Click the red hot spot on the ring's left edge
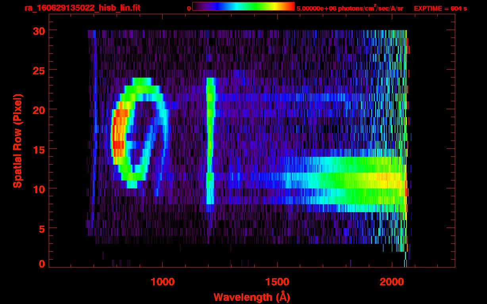 pos(118,137)
